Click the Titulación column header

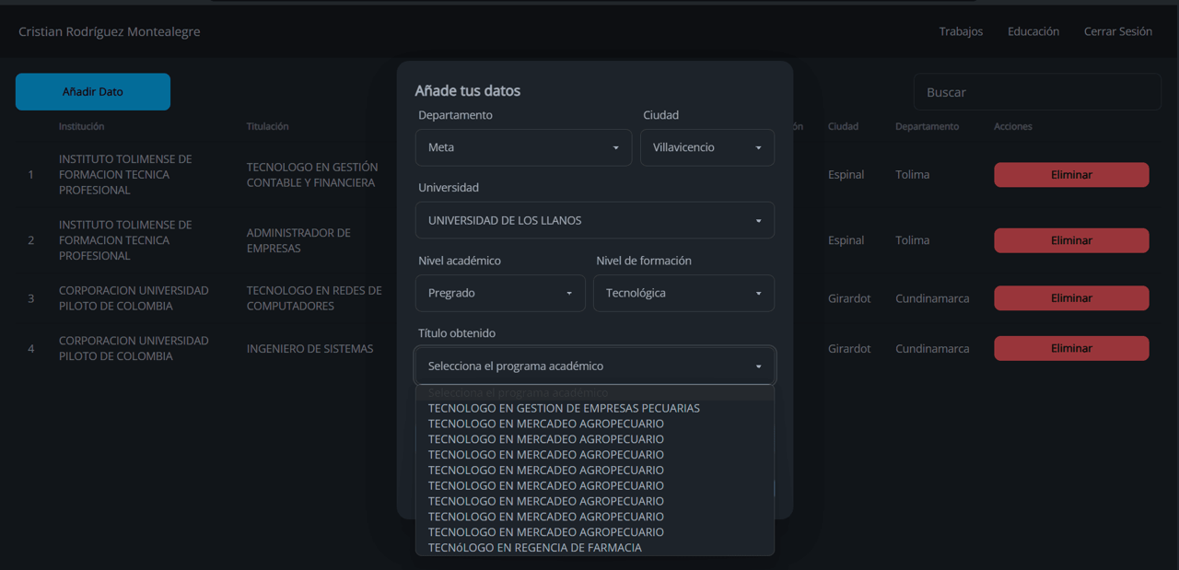[x=268, y=126]
